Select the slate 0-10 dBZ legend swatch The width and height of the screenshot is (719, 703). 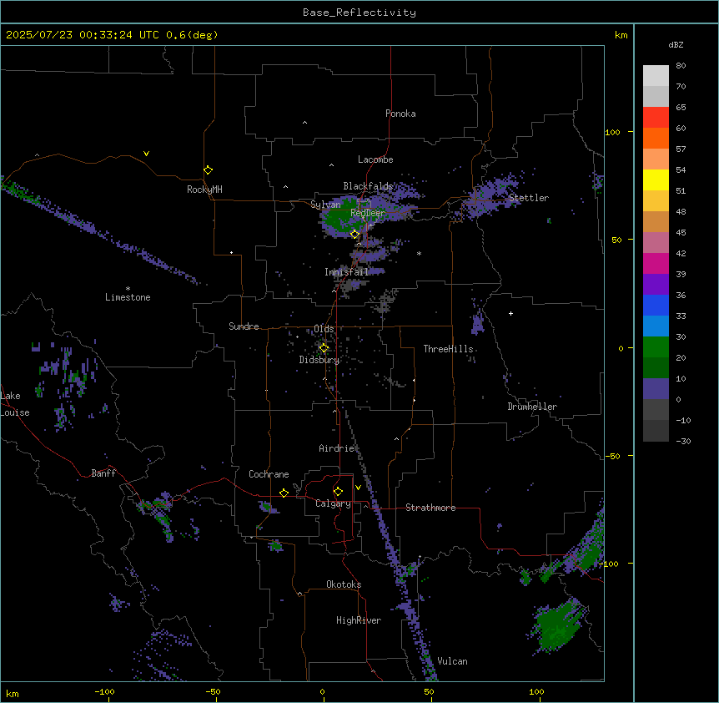(656, 389)
